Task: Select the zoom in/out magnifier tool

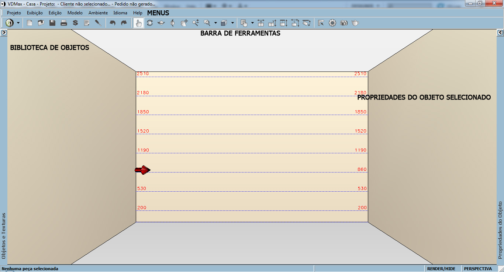Action: point(196,23)
